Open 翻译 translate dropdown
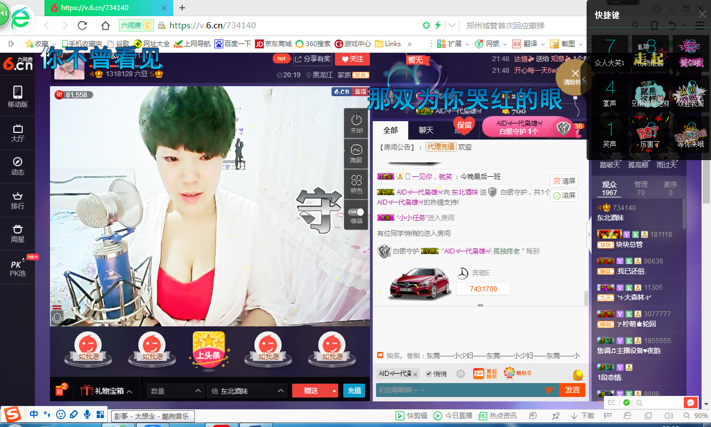The image size is (711, 427). pyautogui.click(x=528, y=43)
